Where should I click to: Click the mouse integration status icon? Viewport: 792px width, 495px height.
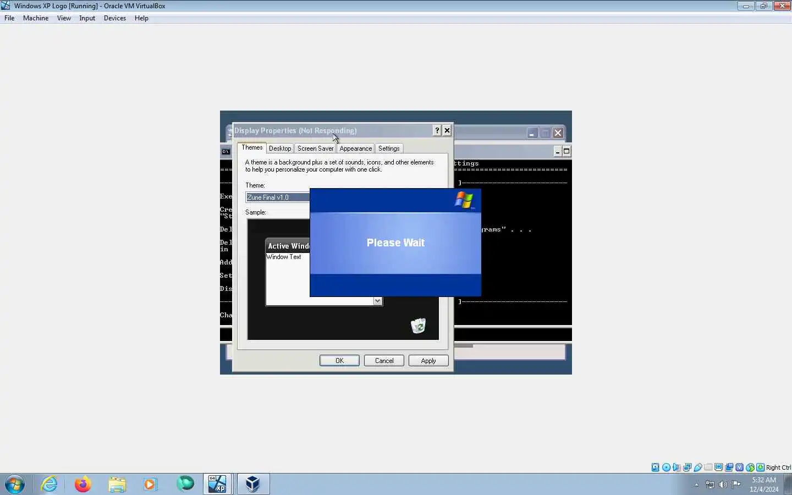(x=750, y=468)
